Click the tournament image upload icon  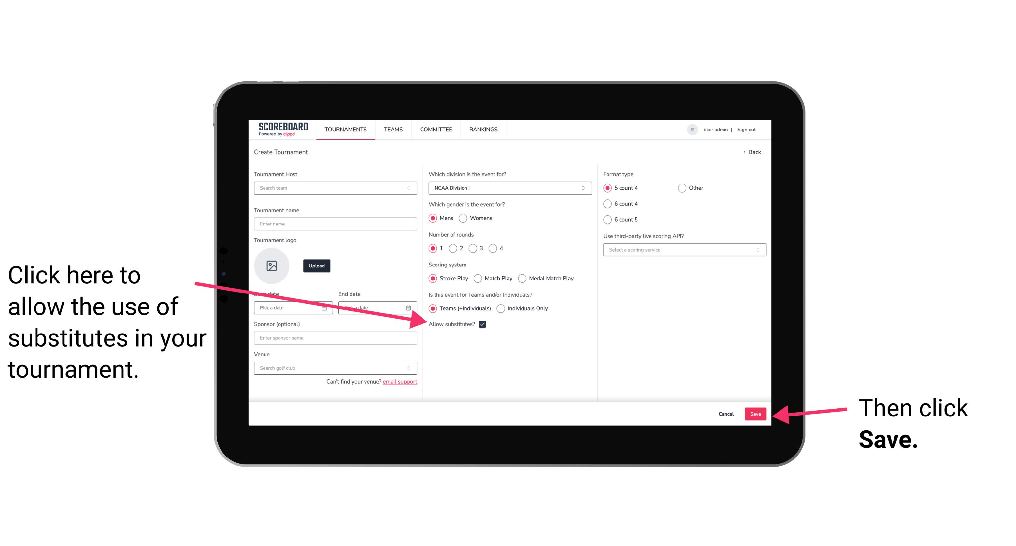[272, 265]
